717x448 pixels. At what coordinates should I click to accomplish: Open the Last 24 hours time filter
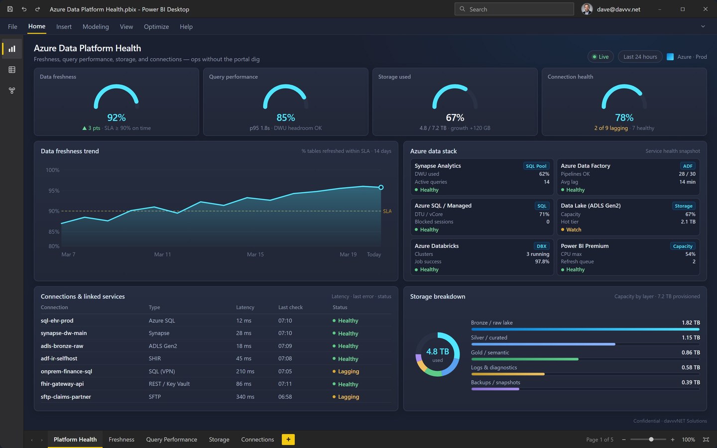tap(640, 57)
